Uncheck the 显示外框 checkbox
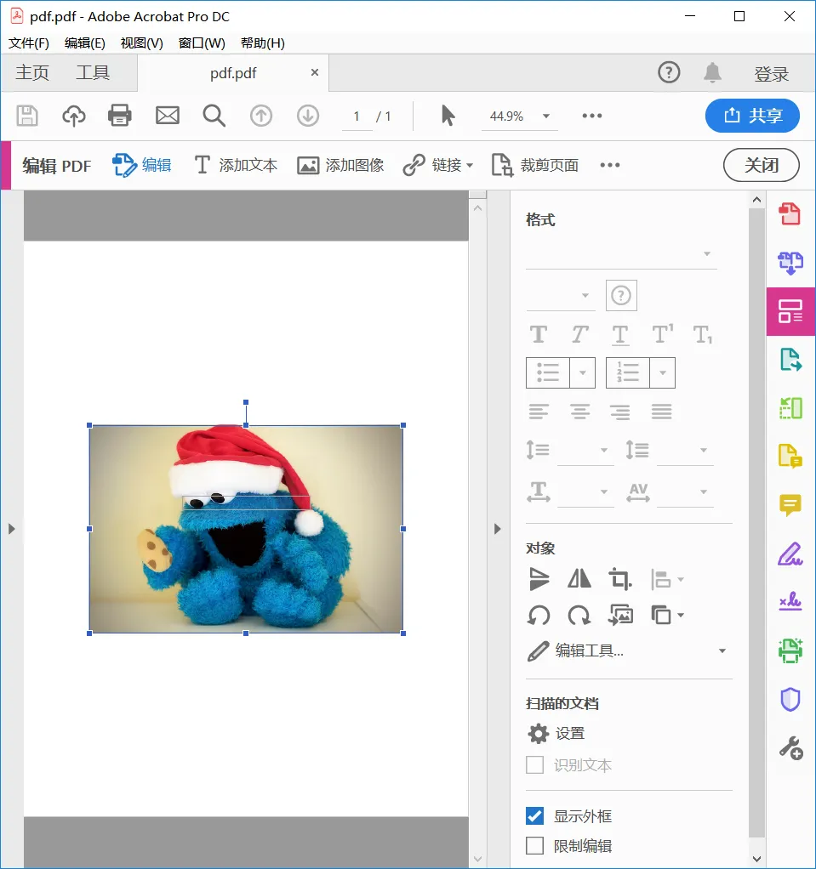 [x=534, y=815]
